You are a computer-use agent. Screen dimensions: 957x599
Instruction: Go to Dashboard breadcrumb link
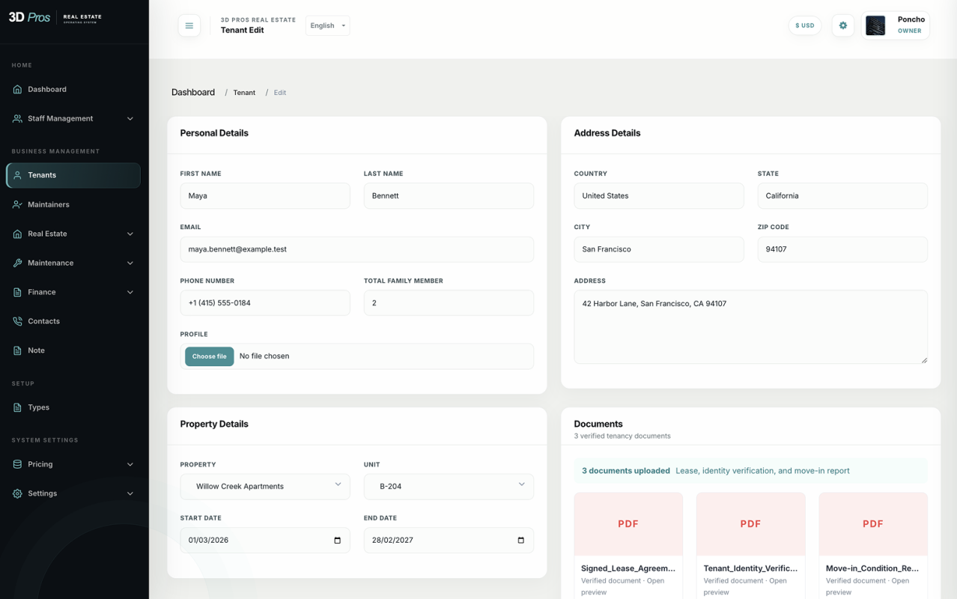(193, 92)
